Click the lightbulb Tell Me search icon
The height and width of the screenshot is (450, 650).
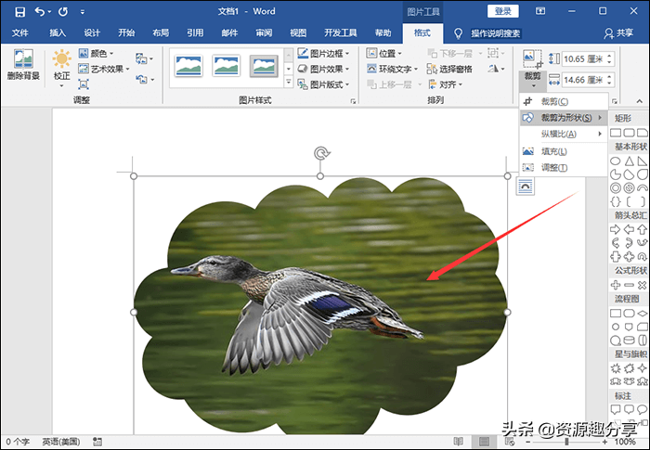click(458, 32)
